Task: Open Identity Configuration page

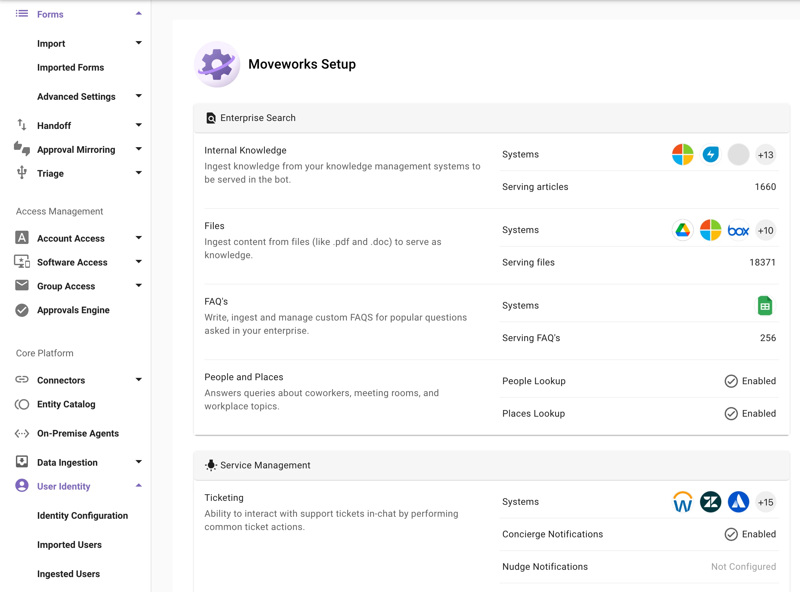Action: click(x=83, y=515)
